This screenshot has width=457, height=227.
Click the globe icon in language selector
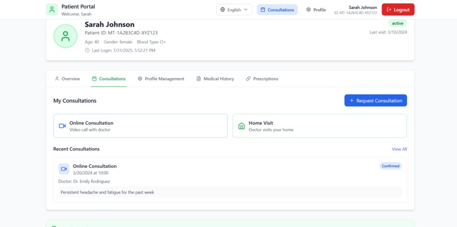223,10
